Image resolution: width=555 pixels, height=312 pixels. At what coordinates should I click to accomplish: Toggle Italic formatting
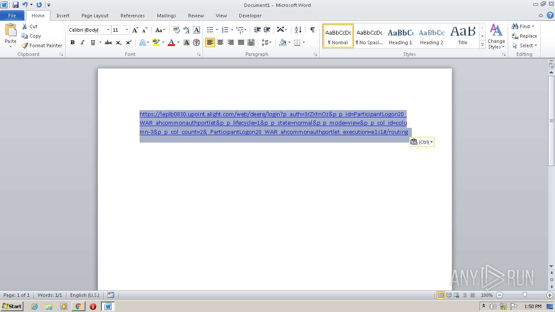[x=82, y=42]
